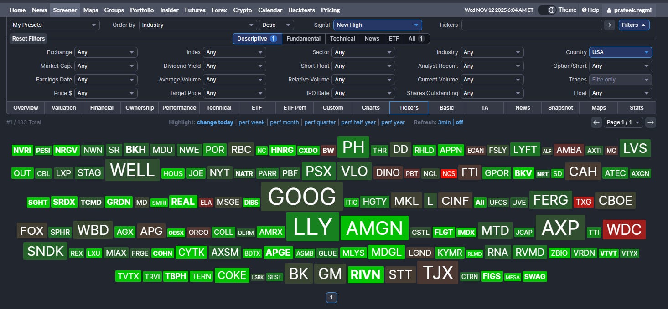Open the red NGS ticker tile
Screen dimensions: 668x309
449,174
